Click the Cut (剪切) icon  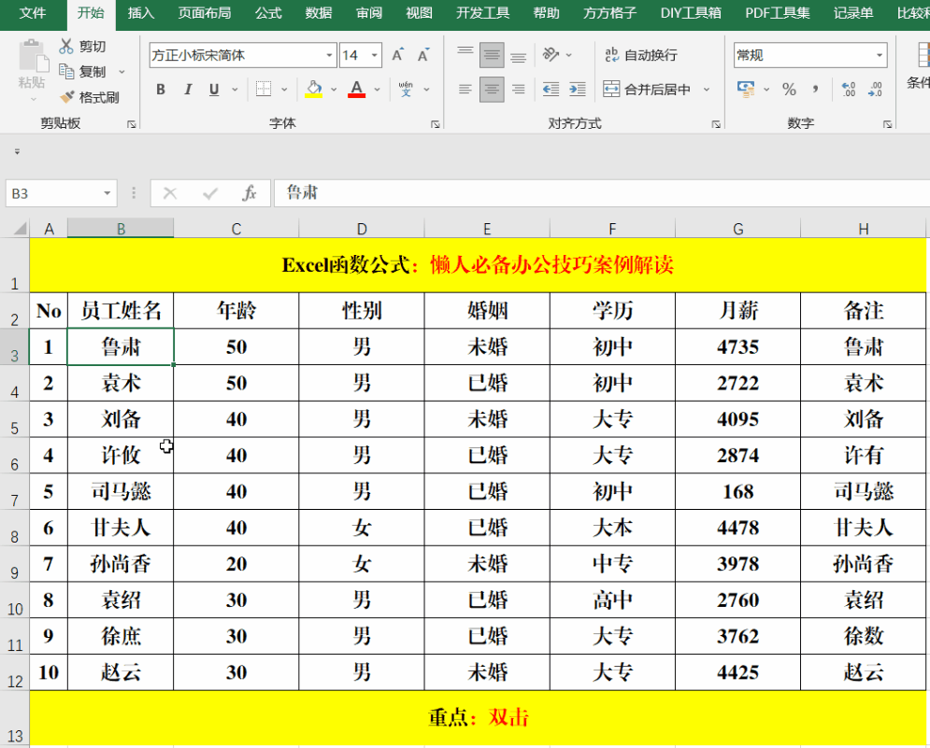tap(65, 45)
